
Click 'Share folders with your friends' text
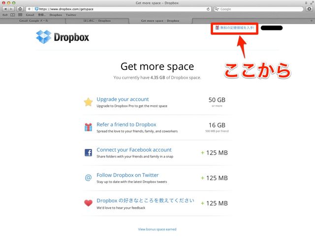point(135,156)
